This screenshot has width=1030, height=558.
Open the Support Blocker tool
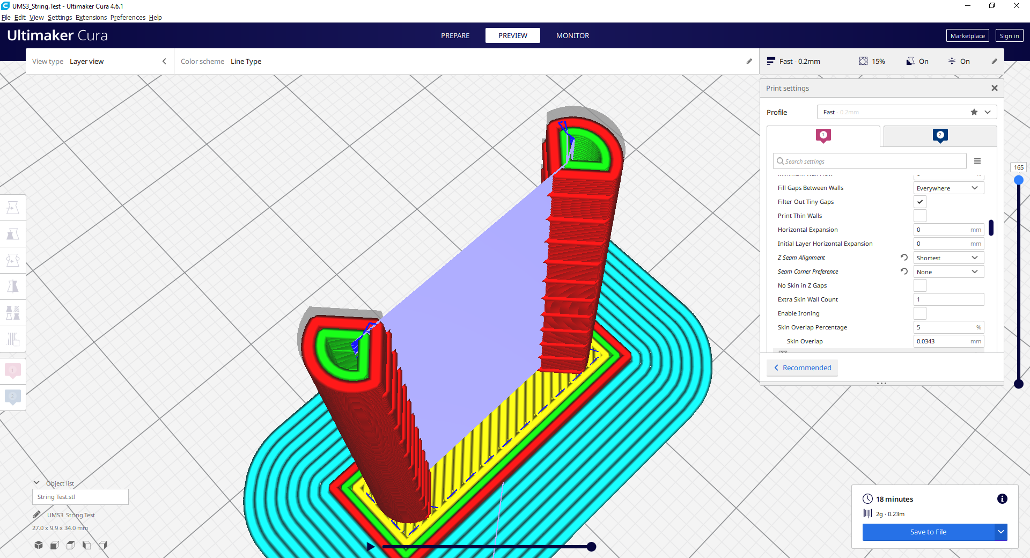tap(13, 339)
